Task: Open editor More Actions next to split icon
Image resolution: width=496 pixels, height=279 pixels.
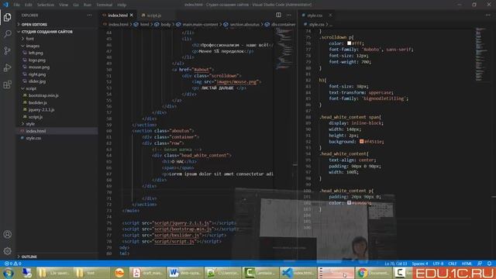Action: pos(289,15)
